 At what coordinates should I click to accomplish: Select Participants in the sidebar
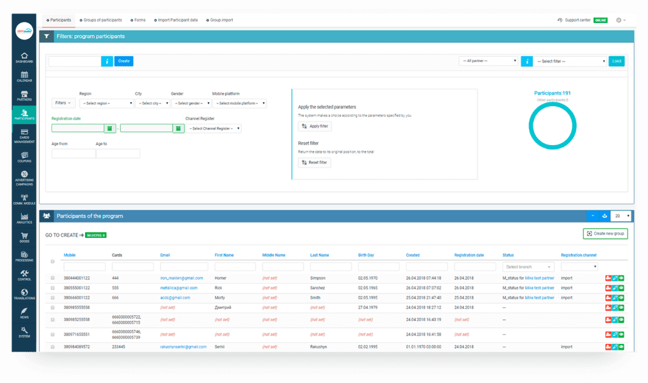(x=24, y=114)
